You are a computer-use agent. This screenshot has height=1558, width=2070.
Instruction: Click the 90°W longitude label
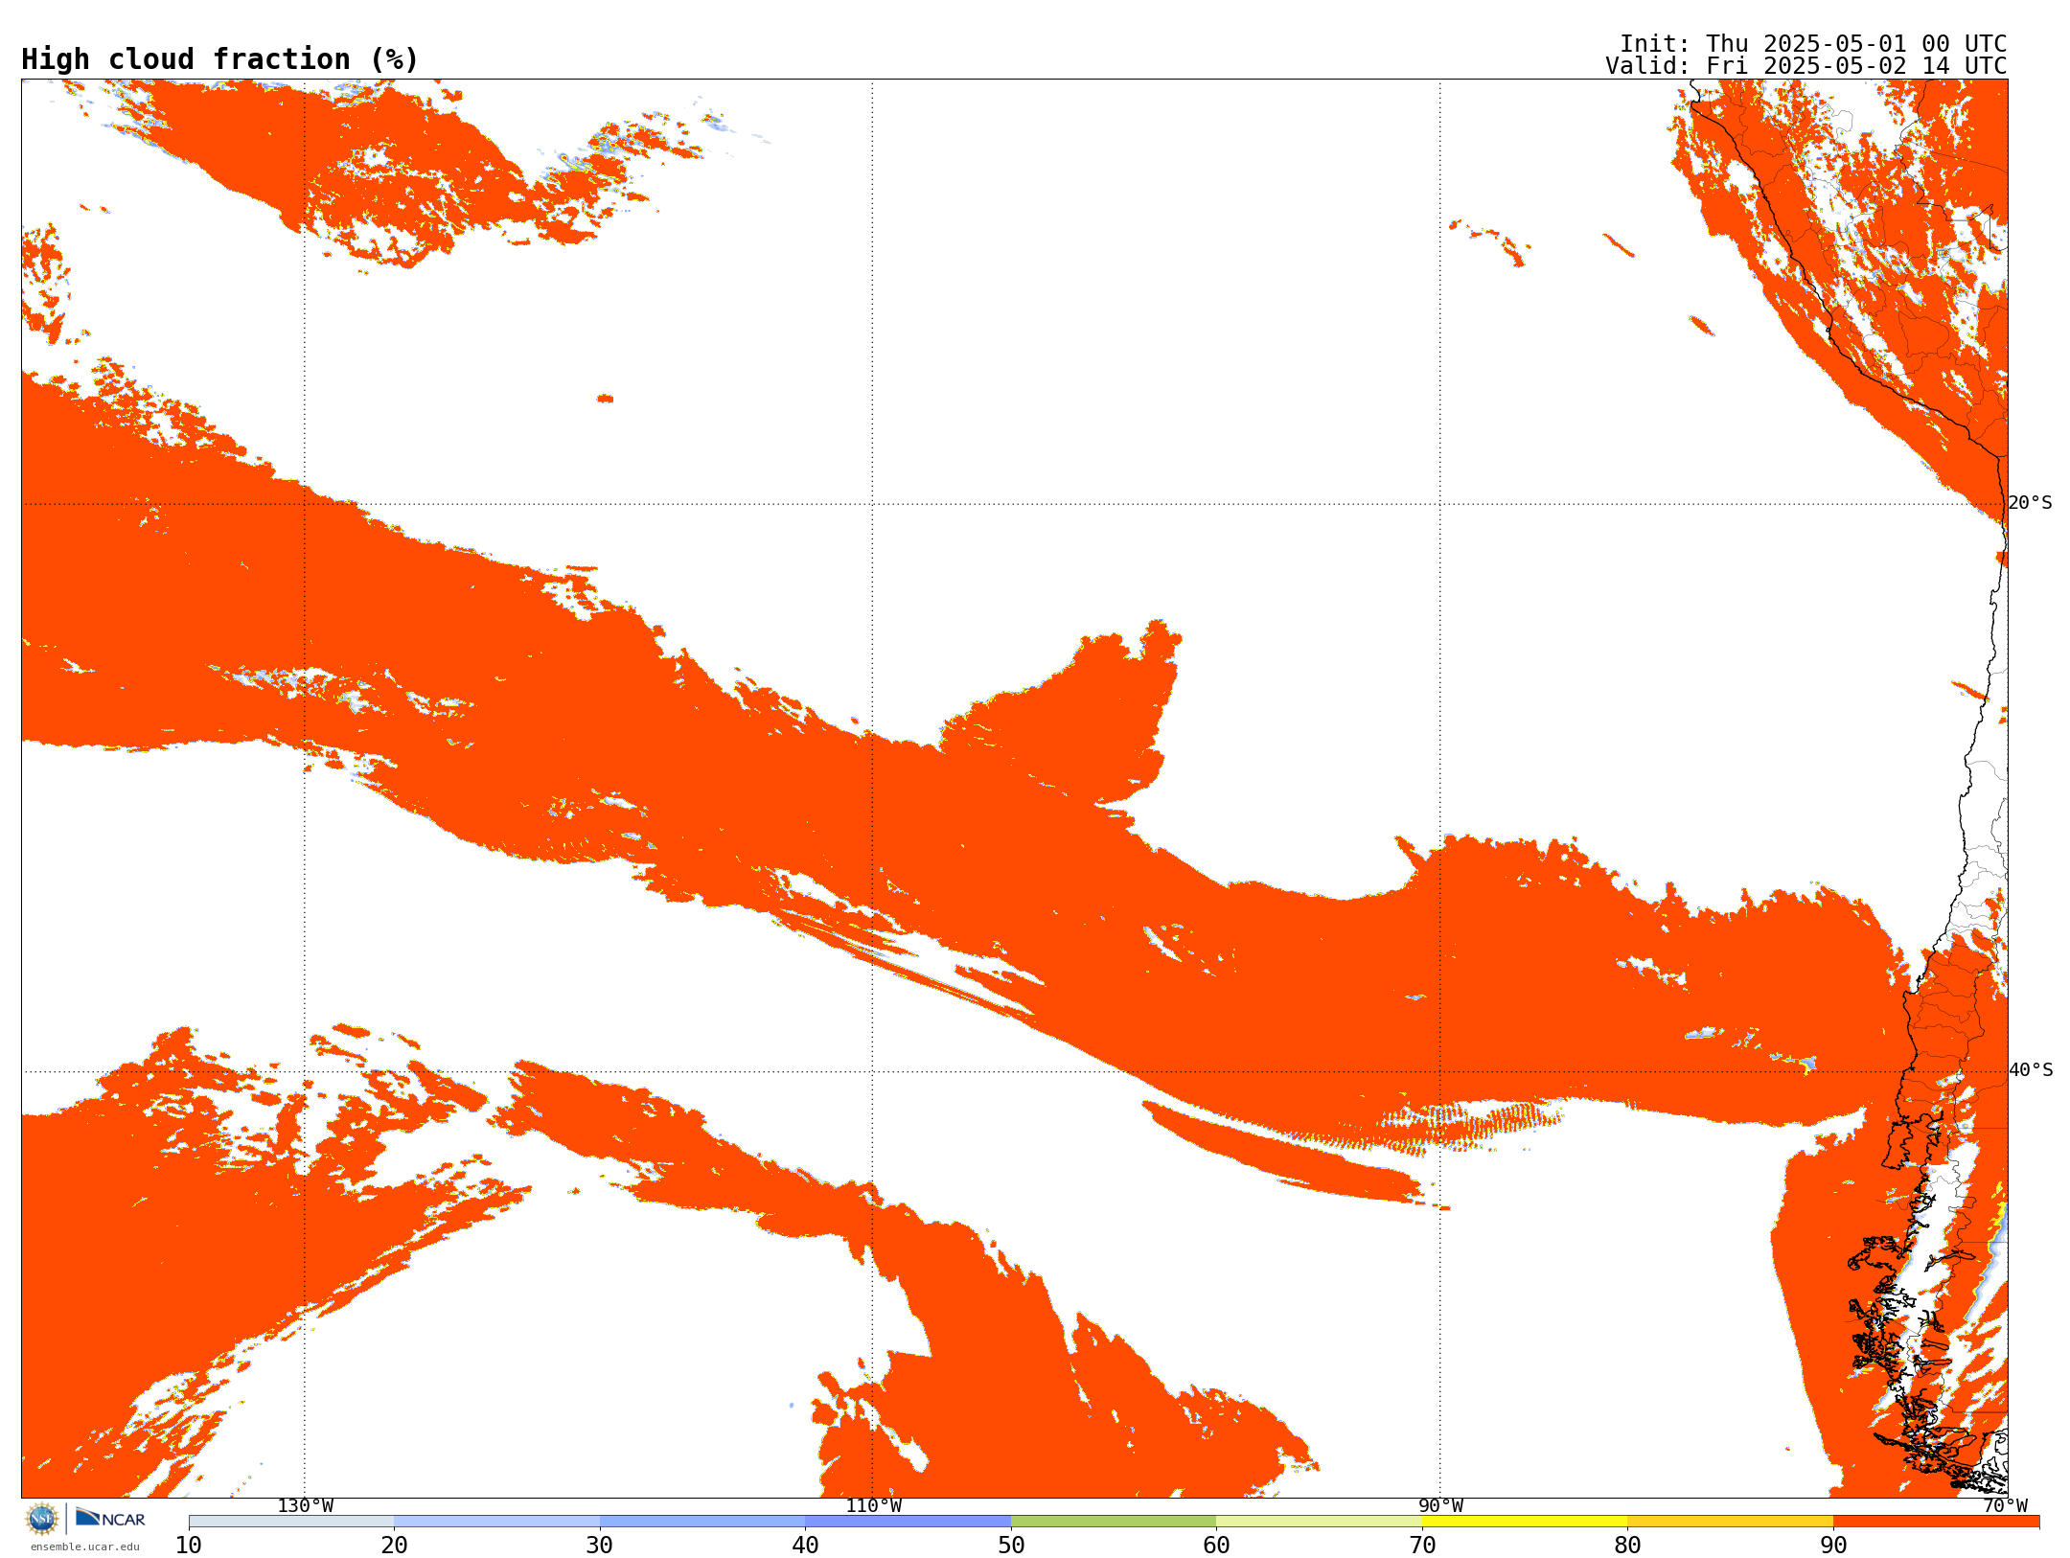click(1440, 1505)
